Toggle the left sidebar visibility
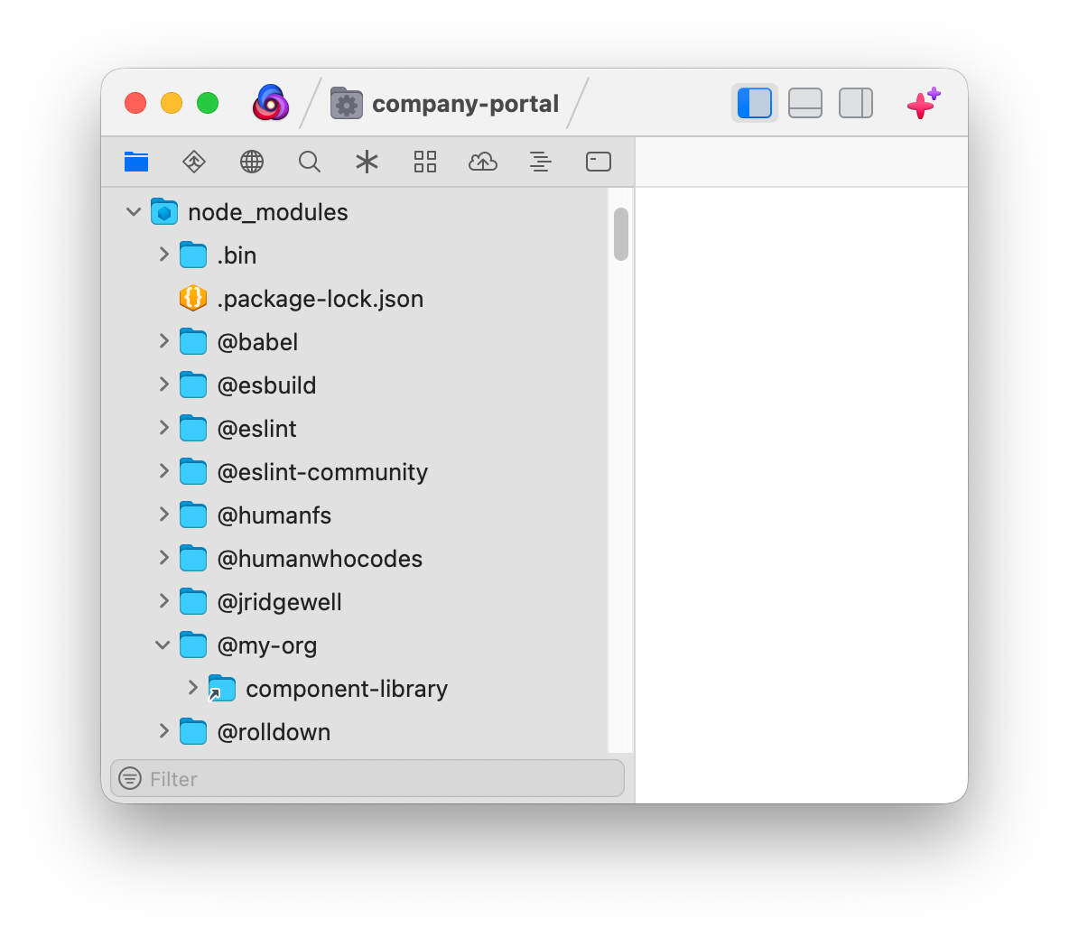The height and width of the screenshot is (937, 1069). 755,103
